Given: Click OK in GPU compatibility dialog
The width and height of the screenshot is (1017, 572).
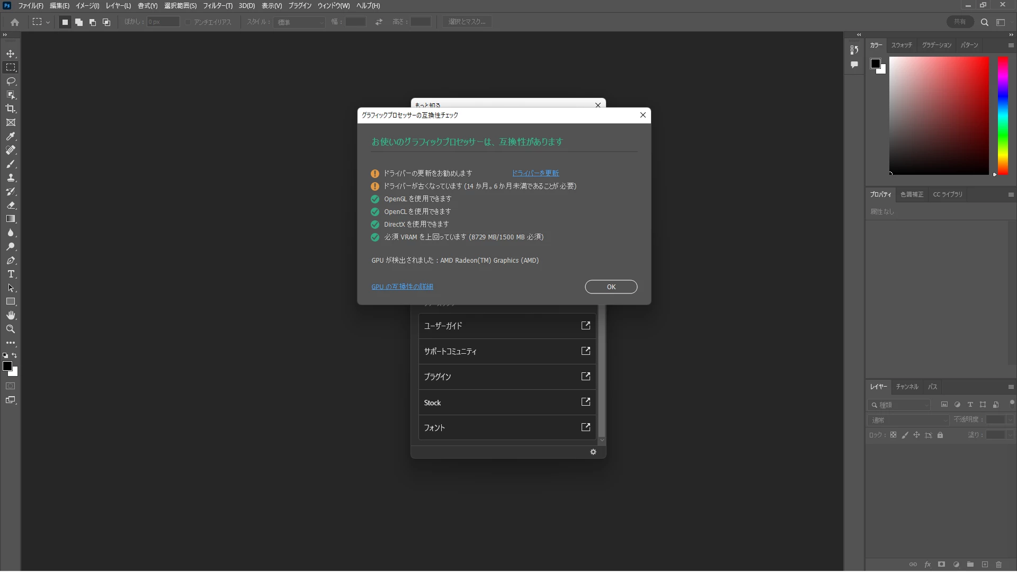Looking at the screenshot, I should pyautogui.click(x=611, y=287).
